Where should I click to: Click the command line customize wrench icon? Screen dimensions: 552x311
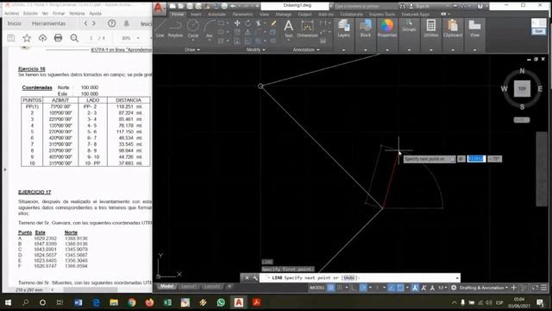pyautogui.click(x=255, y=278)
